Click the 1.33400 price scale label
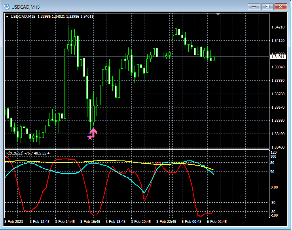Viewport: 292px width, 230px height. pyautogui.click(x=278, y=147)
